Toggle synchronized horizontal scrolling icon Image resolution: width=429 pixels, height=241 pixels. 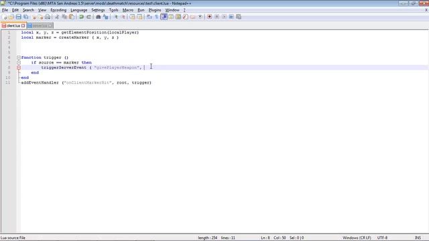pyautogui.click(x=139, y=17)
